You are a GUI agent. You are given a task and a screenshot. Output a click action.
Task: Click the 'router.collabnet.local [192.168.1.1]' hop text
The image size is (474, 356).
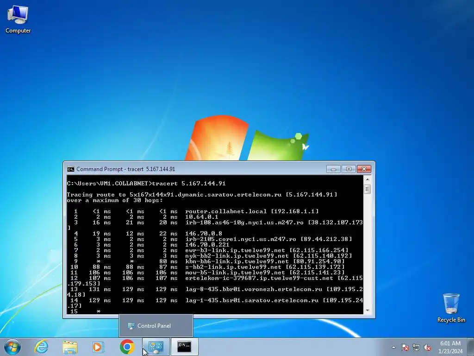252,211
